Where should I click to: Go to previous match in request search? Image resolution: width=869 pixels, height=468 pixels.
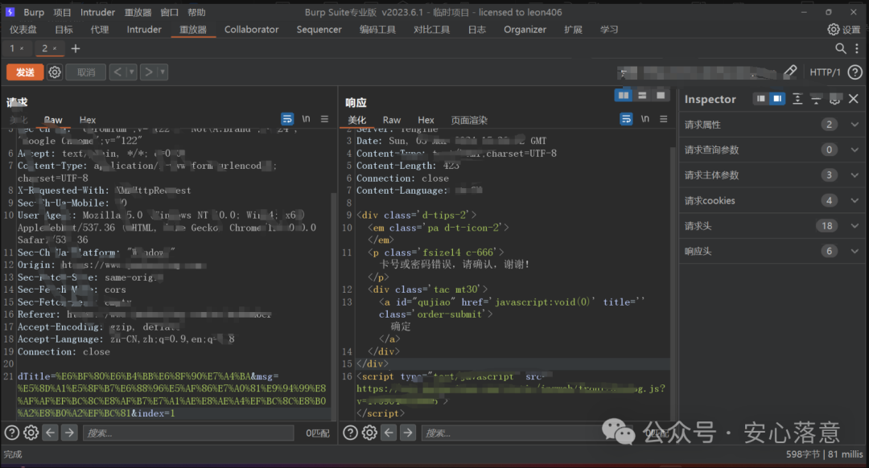pyautogui.click(x=51, y=433)
